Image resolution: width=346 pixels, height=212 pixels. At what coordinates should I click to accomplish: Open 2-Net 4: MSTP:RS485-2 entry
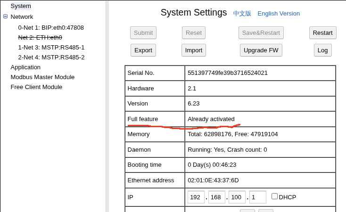click(51, 57)
